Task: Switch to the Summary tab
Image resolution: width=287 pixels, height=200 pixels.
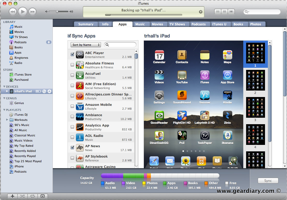Action: 86,24
